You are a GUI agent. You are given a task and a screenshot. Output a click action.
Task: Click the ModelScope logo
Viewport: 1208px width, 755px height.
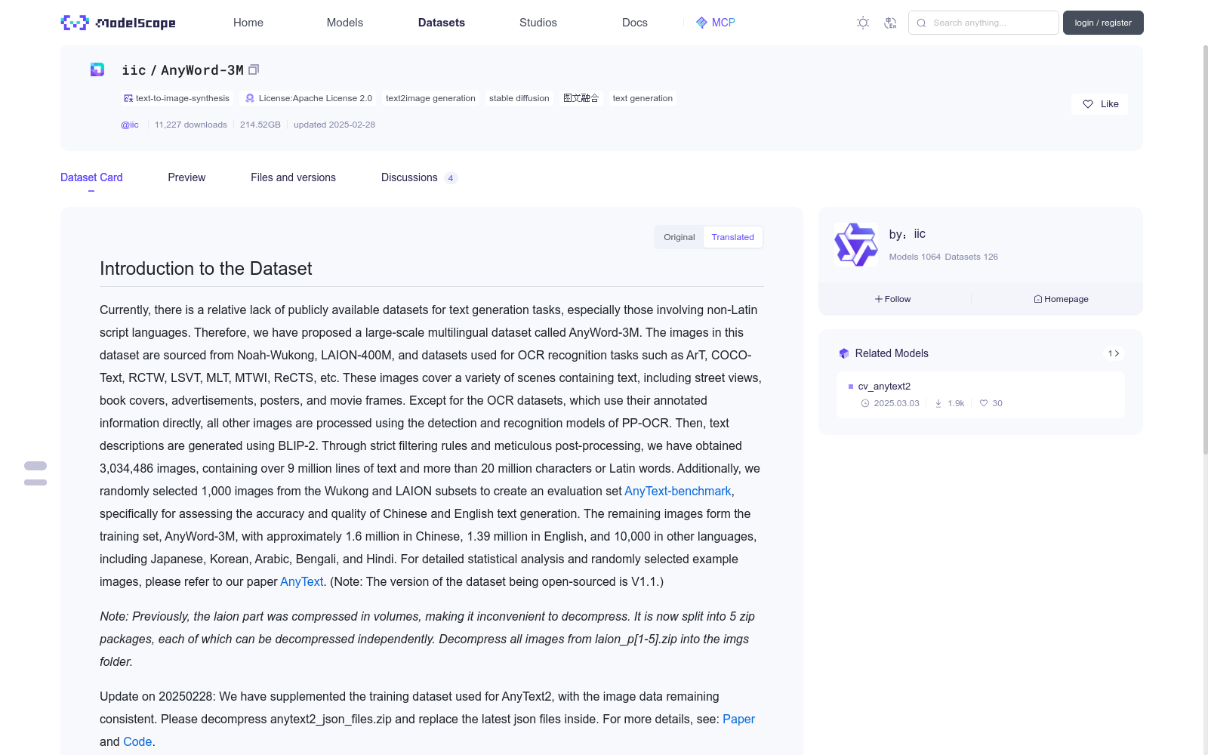pos(118,23)
